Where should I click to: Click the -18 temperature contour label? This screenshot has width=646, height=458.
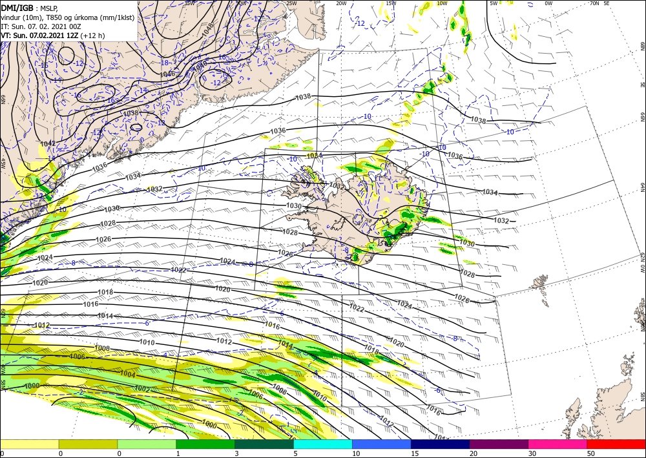point(164,63)
